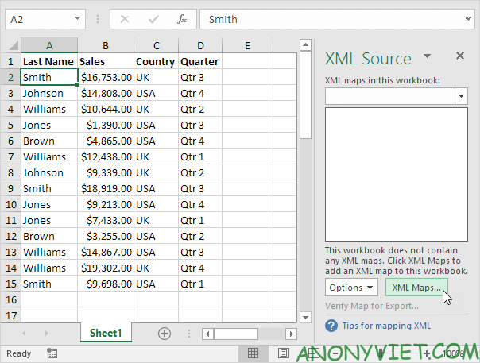Switch to Normal view in status bar
The image size is (480, 363).
[253, 353]
